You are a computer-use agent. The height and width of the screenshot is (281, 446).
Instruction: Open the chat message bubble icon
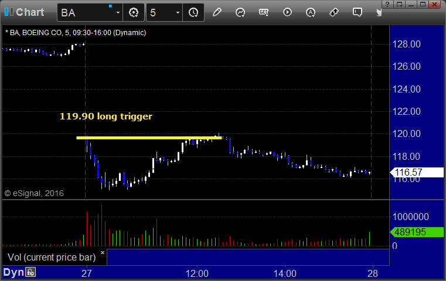click(358, 12)
